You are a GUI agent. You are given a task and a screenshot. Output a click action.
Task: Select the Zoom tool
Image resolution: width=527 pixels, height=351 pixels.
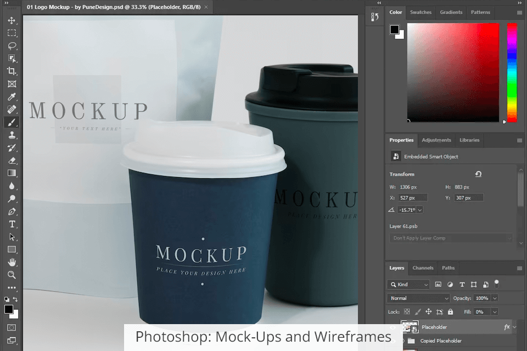pyautogui.click(x=12, y=275)
